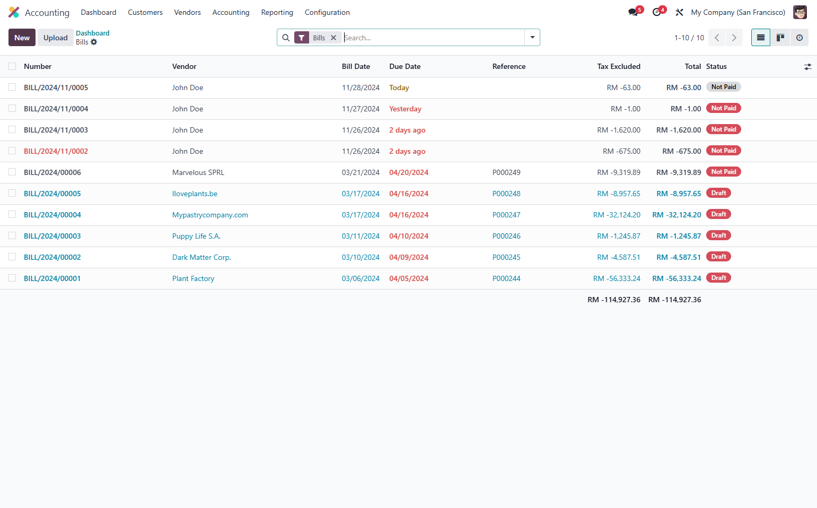Screen dimensions: 817x508
Task: Follow the Dashboard breadcrumb link
Action: click(x=93, y=33)
